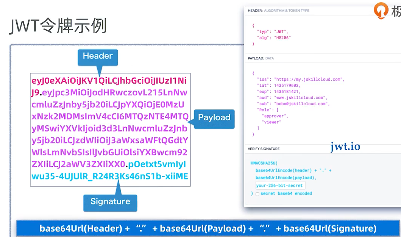Click the "typ": "JWT" line in header JSON
401x237 pixels.
point(272,31)
